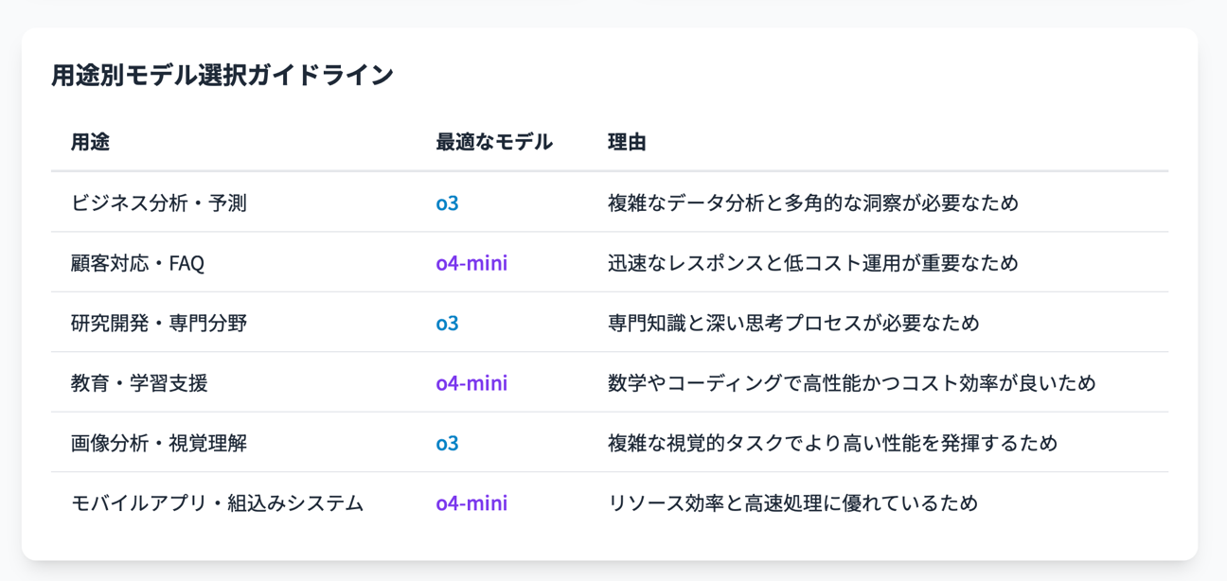Select the 研究開発・専門分野 cell
This screenshot has width=1227, height=581.
(x=158, y=323)
